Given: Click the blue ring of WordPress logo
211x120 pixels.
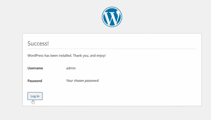Looking at the screenshot, I should click(x=112, y=8).
